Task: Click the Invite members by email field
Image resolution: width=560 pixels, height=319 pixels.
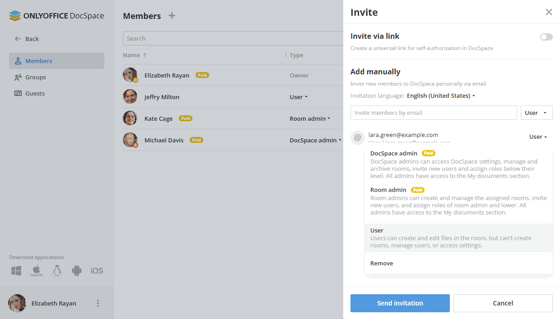Action: click(434, 113)
